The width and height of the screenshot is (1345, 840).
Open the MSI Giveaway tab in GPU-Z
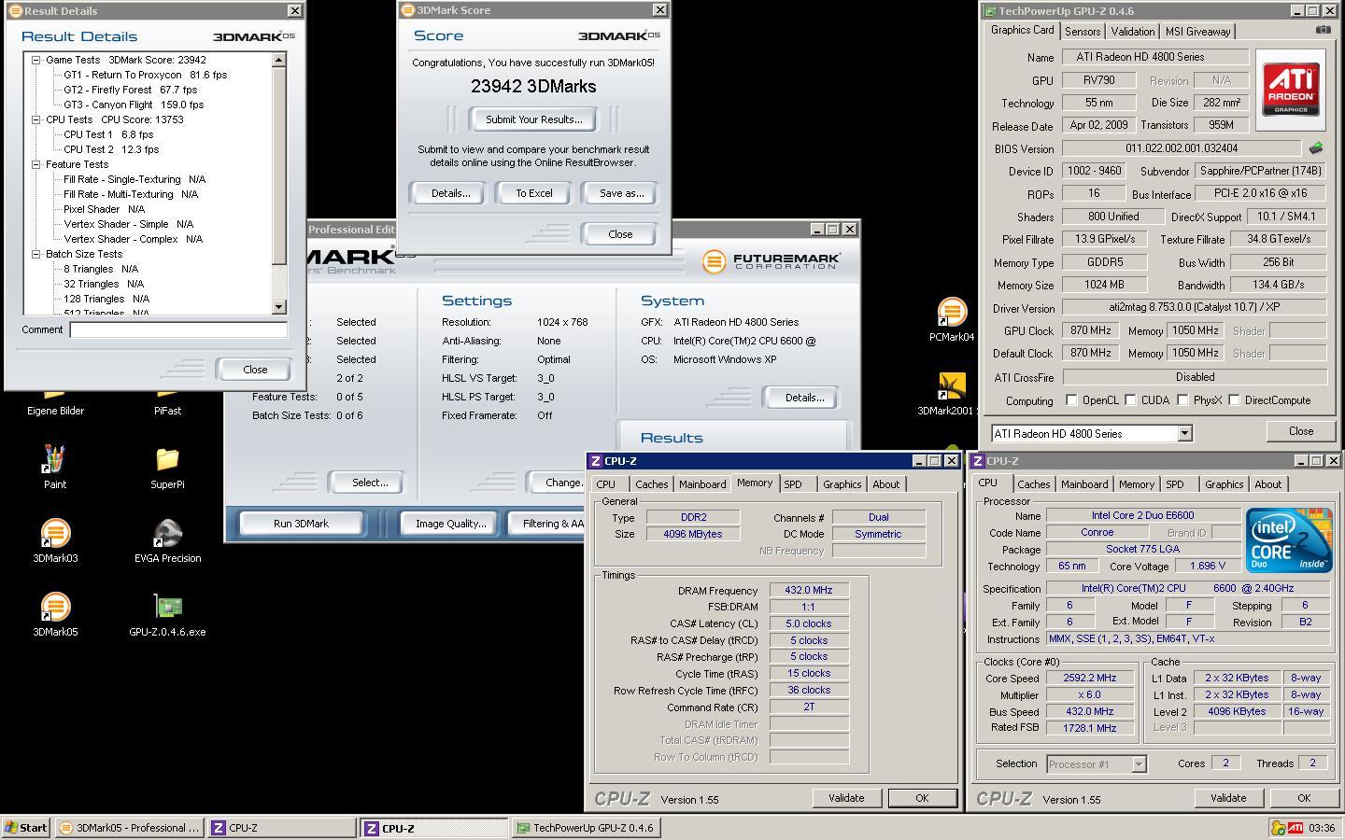[1197, 32]
